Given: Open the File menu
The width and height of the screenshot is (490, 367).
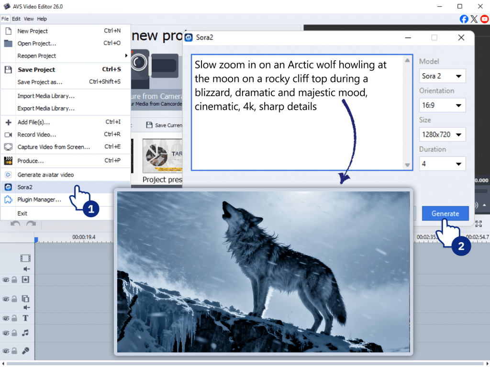Looking at the screenshot, I should pos(5,19).
